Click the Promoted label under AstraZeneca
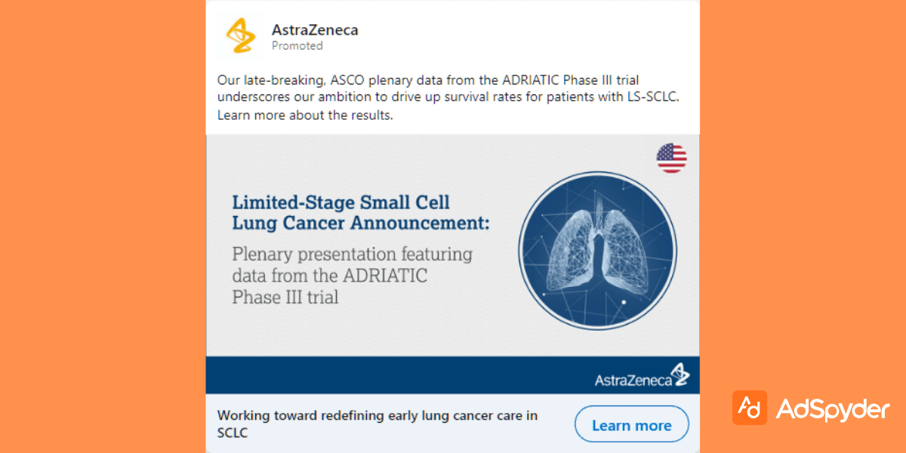906x453 pixels. point(297,46)
